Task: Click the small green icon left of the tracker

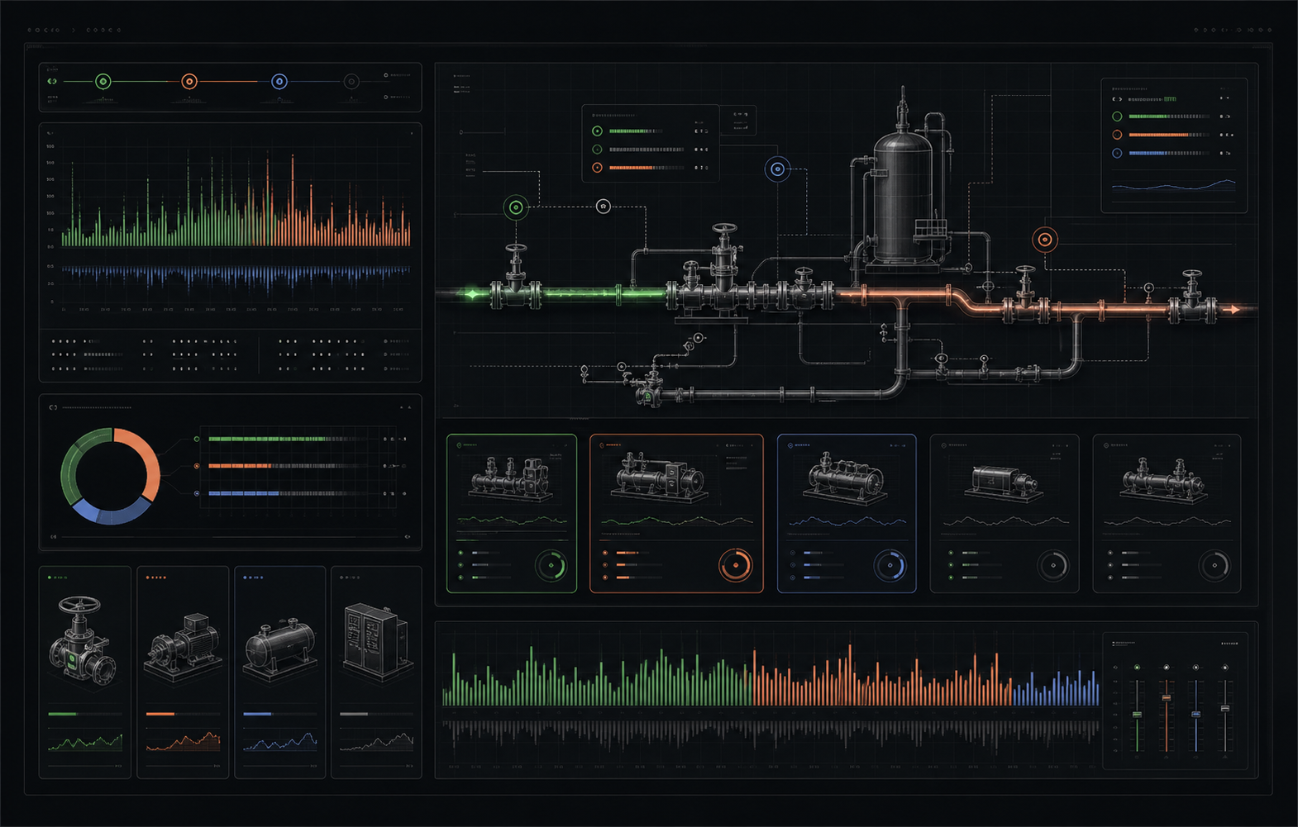Action: coord(52,81)
